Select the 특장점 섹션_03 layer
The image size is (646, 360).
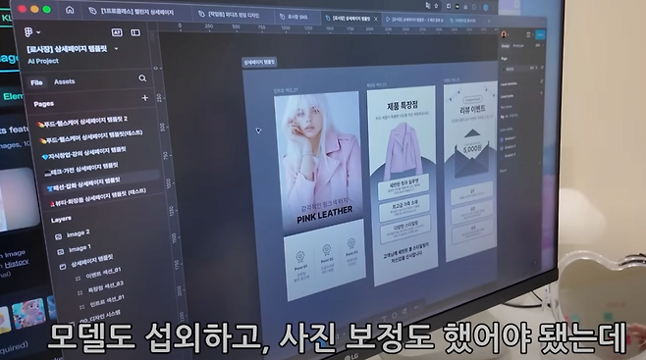click(x=105, y=287)
